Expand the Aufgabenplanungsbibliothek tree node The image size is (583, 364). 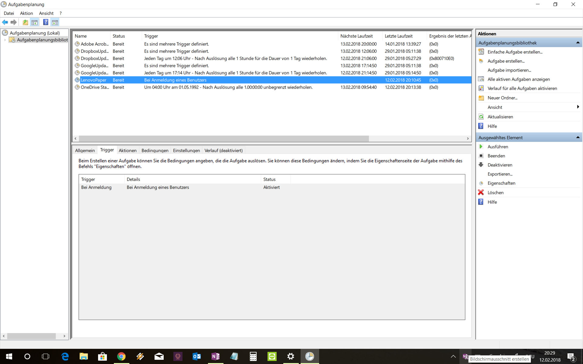tap(5, 40)
